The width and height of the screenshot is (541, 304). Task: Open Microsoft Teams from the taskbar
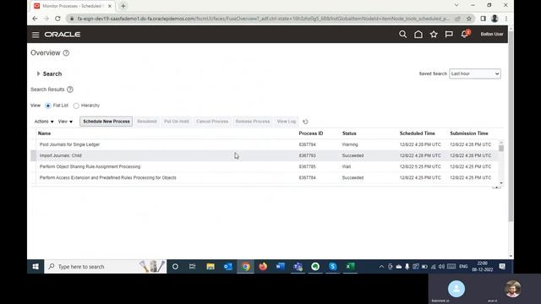tap(298, 267)
